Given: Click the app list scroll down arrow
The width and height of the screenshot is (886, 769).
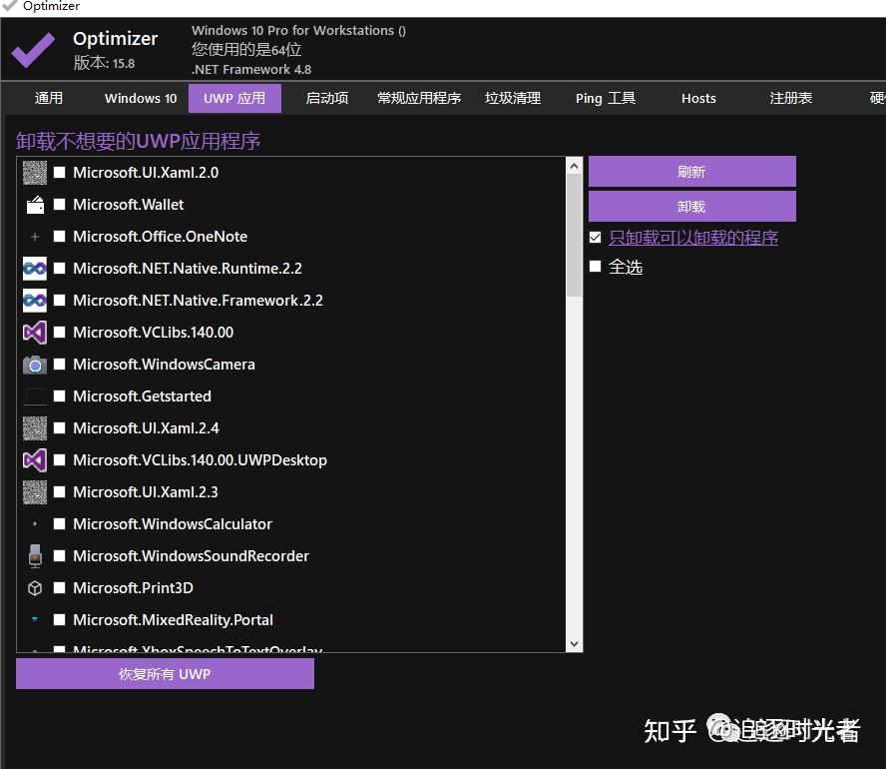Looking at the screenshot, I should pos(574,643).
